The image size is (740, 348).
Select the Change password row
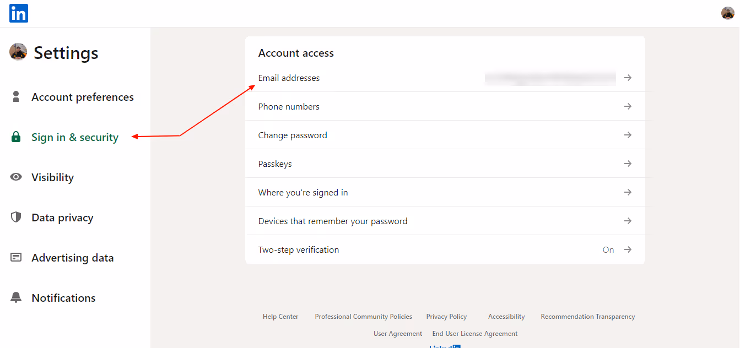[293, 135]
